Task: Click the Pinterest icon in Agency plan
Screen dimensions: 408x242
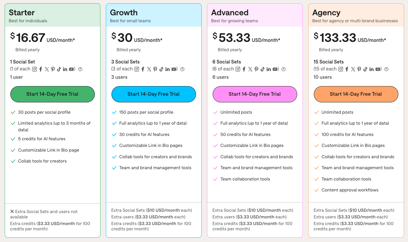Action: click(x=359, y=69)
